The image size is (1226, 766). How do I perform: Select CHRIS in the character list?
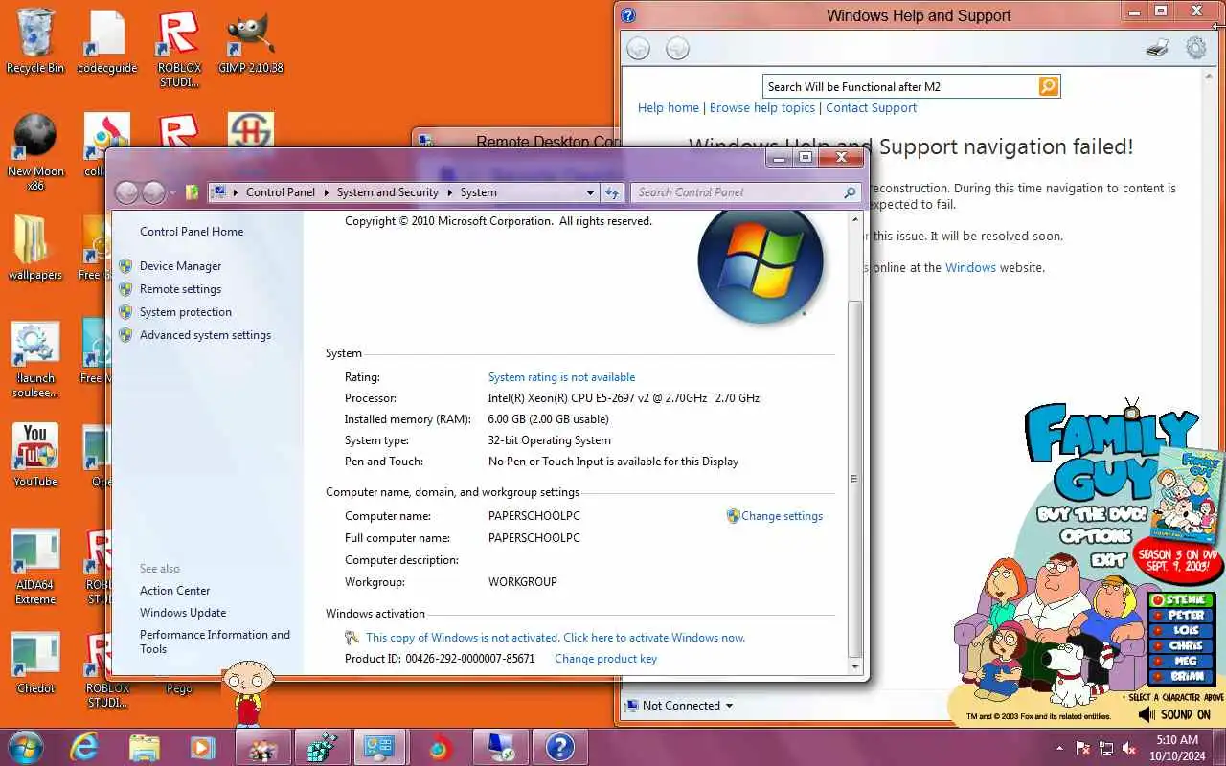1181,646
